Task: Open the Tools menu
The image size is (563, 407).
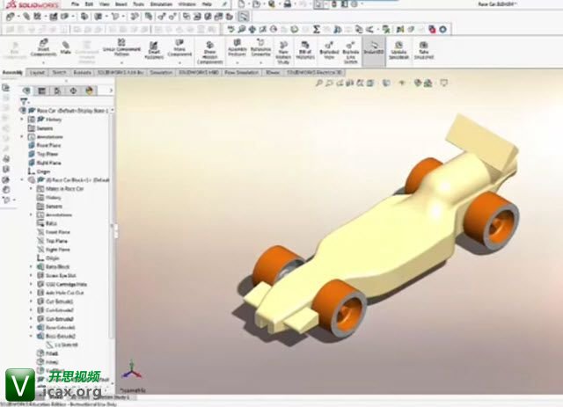Action: click(x=138, y=4)
